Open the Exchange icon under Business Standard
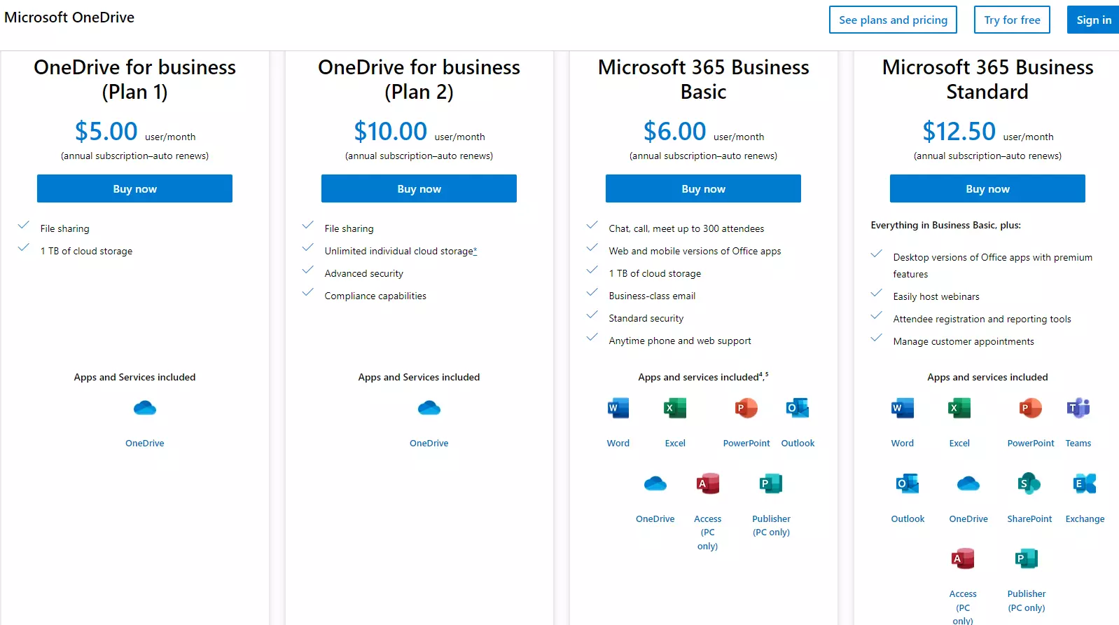The height and width of the screenshot is (625, 1119). pos(1084,483)
